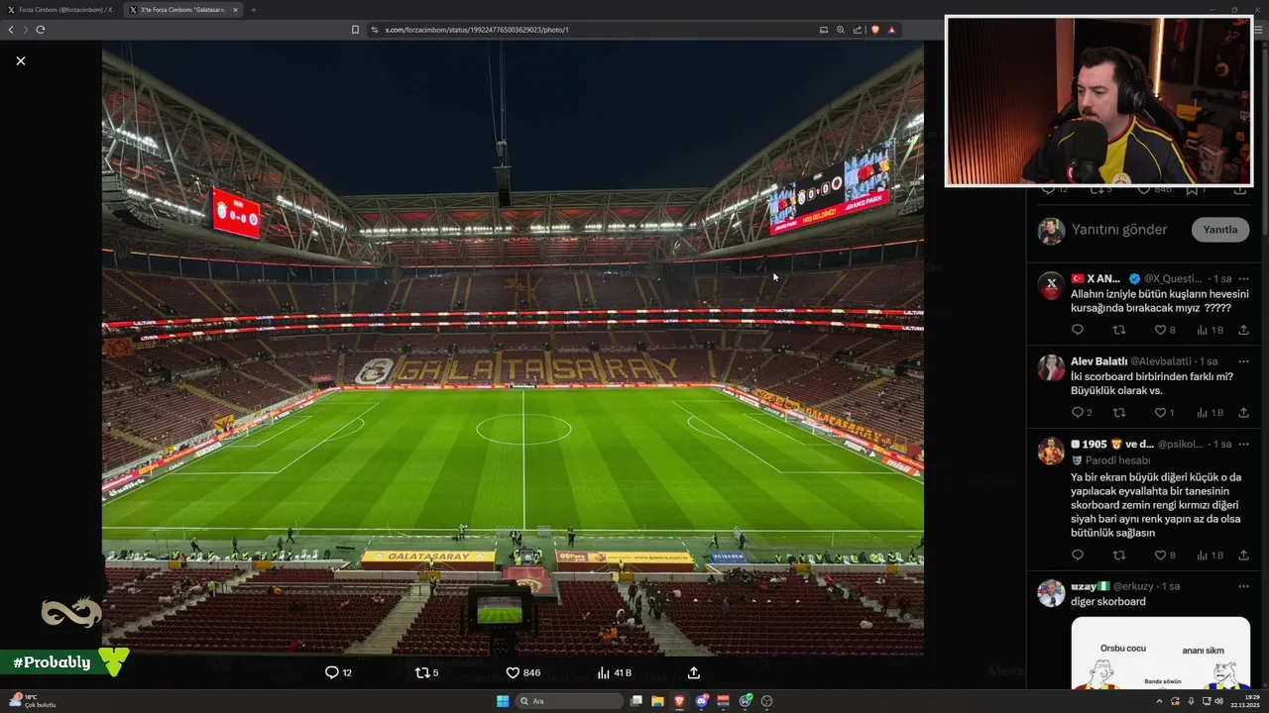Open your profile avatar next to reply field

click(x=1051, y=231)
